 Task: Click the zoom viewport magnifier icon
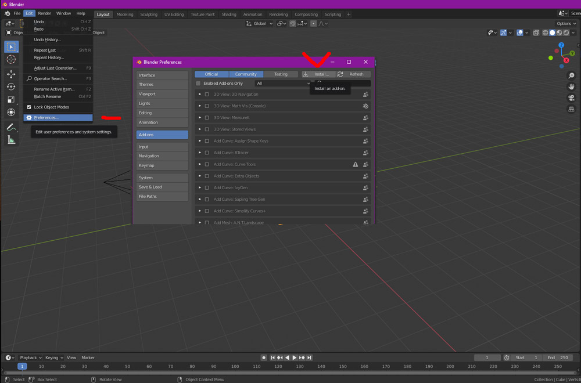point(571,75)
